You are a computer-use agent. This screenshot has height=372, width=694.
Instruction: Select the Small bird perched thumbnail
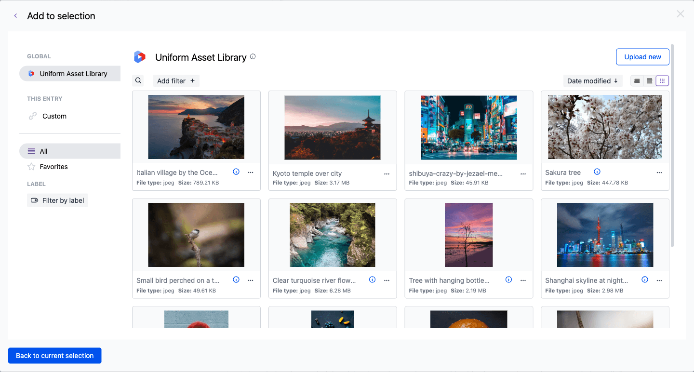(196, 235)
